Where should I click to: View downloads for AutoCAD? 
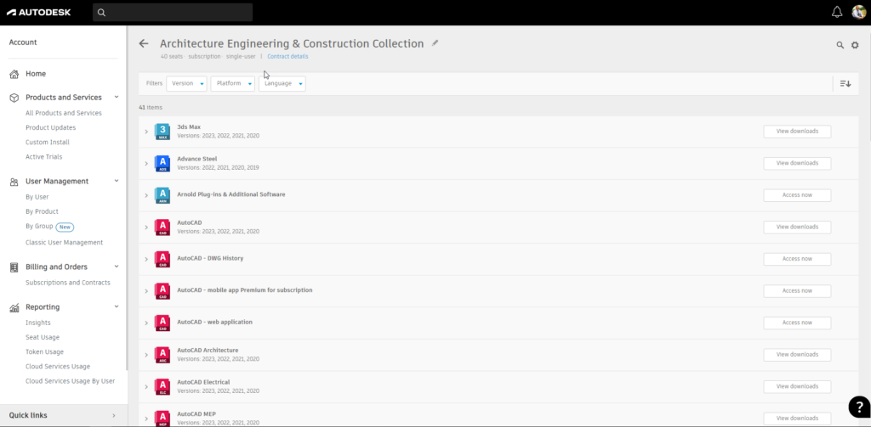coord(797,228)
